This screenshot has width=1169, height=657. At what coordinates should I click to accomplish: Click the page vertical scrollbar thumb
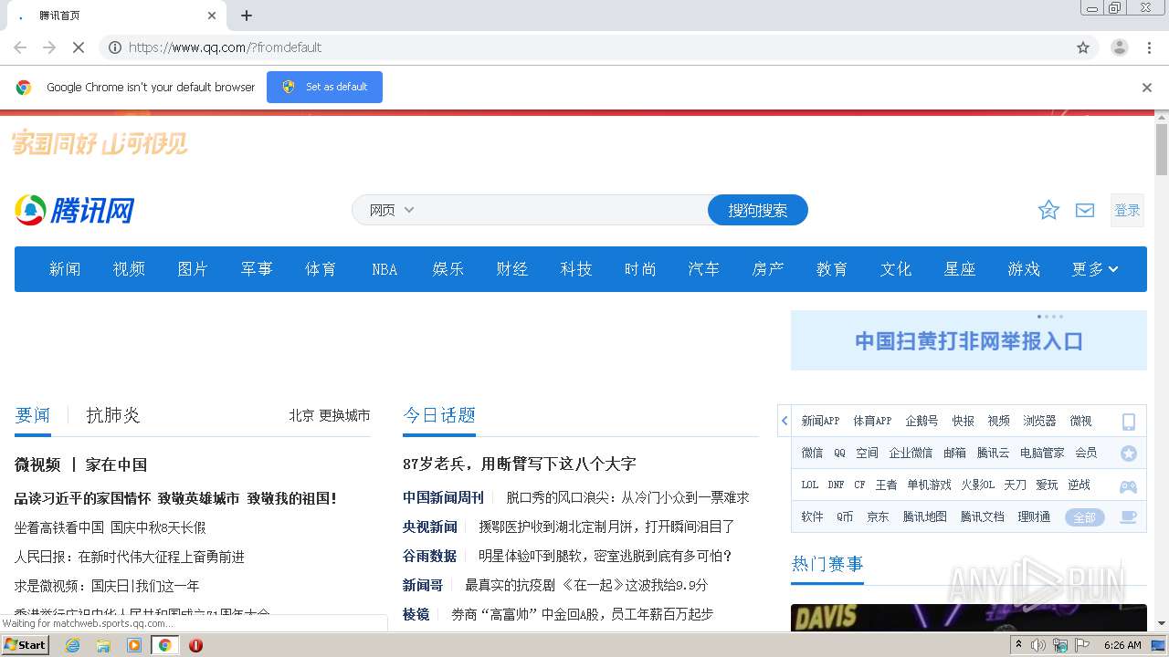click(1162, 149)
